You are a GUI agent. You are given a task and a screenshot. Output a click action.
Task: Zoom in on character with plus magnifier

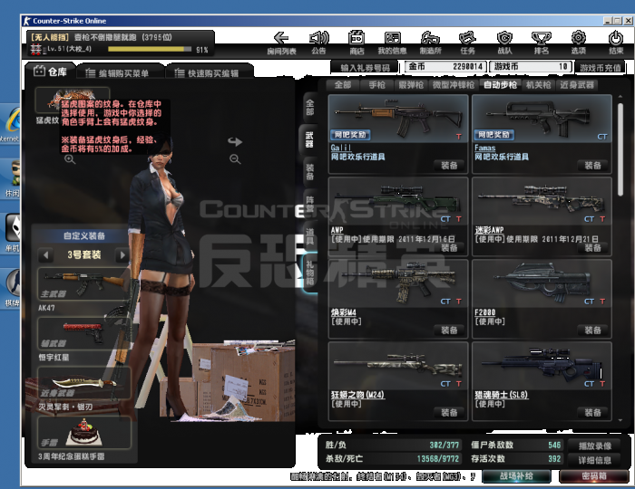pos(70,159)
